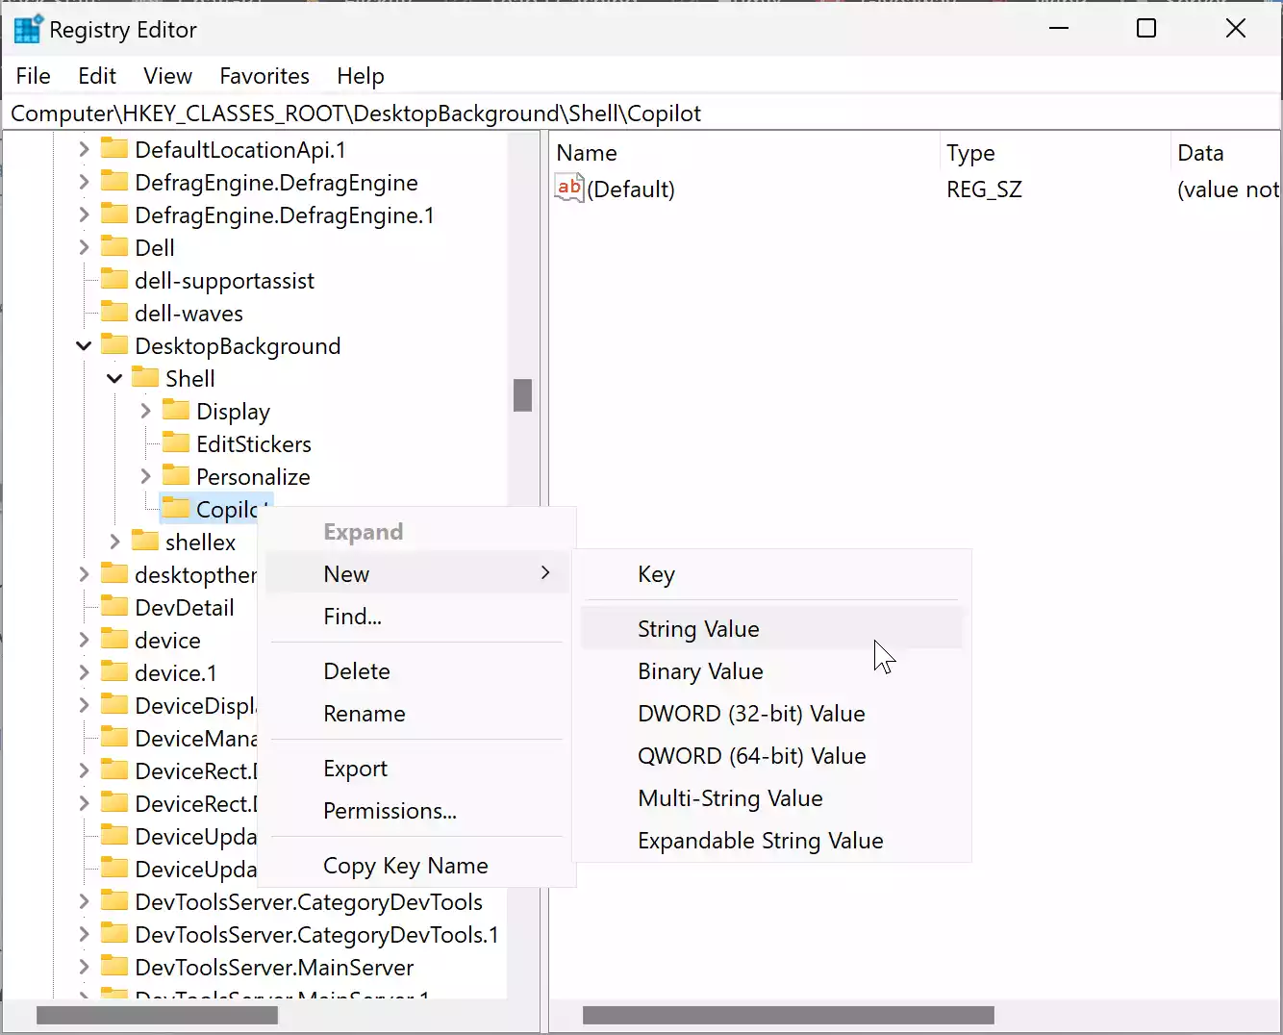This screenshot has height=1035, width=1283.
Task: Choose Copy Key Name from context menu
Action: coord(416,866)
